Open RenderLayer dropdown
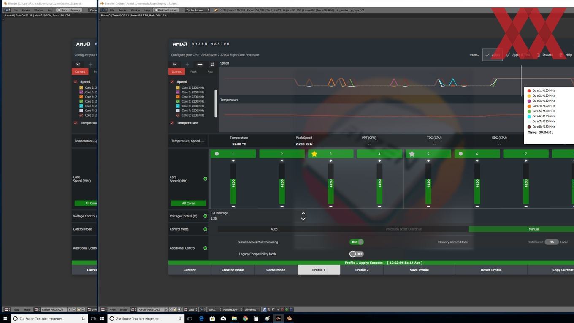 click(x=233, y=309)
